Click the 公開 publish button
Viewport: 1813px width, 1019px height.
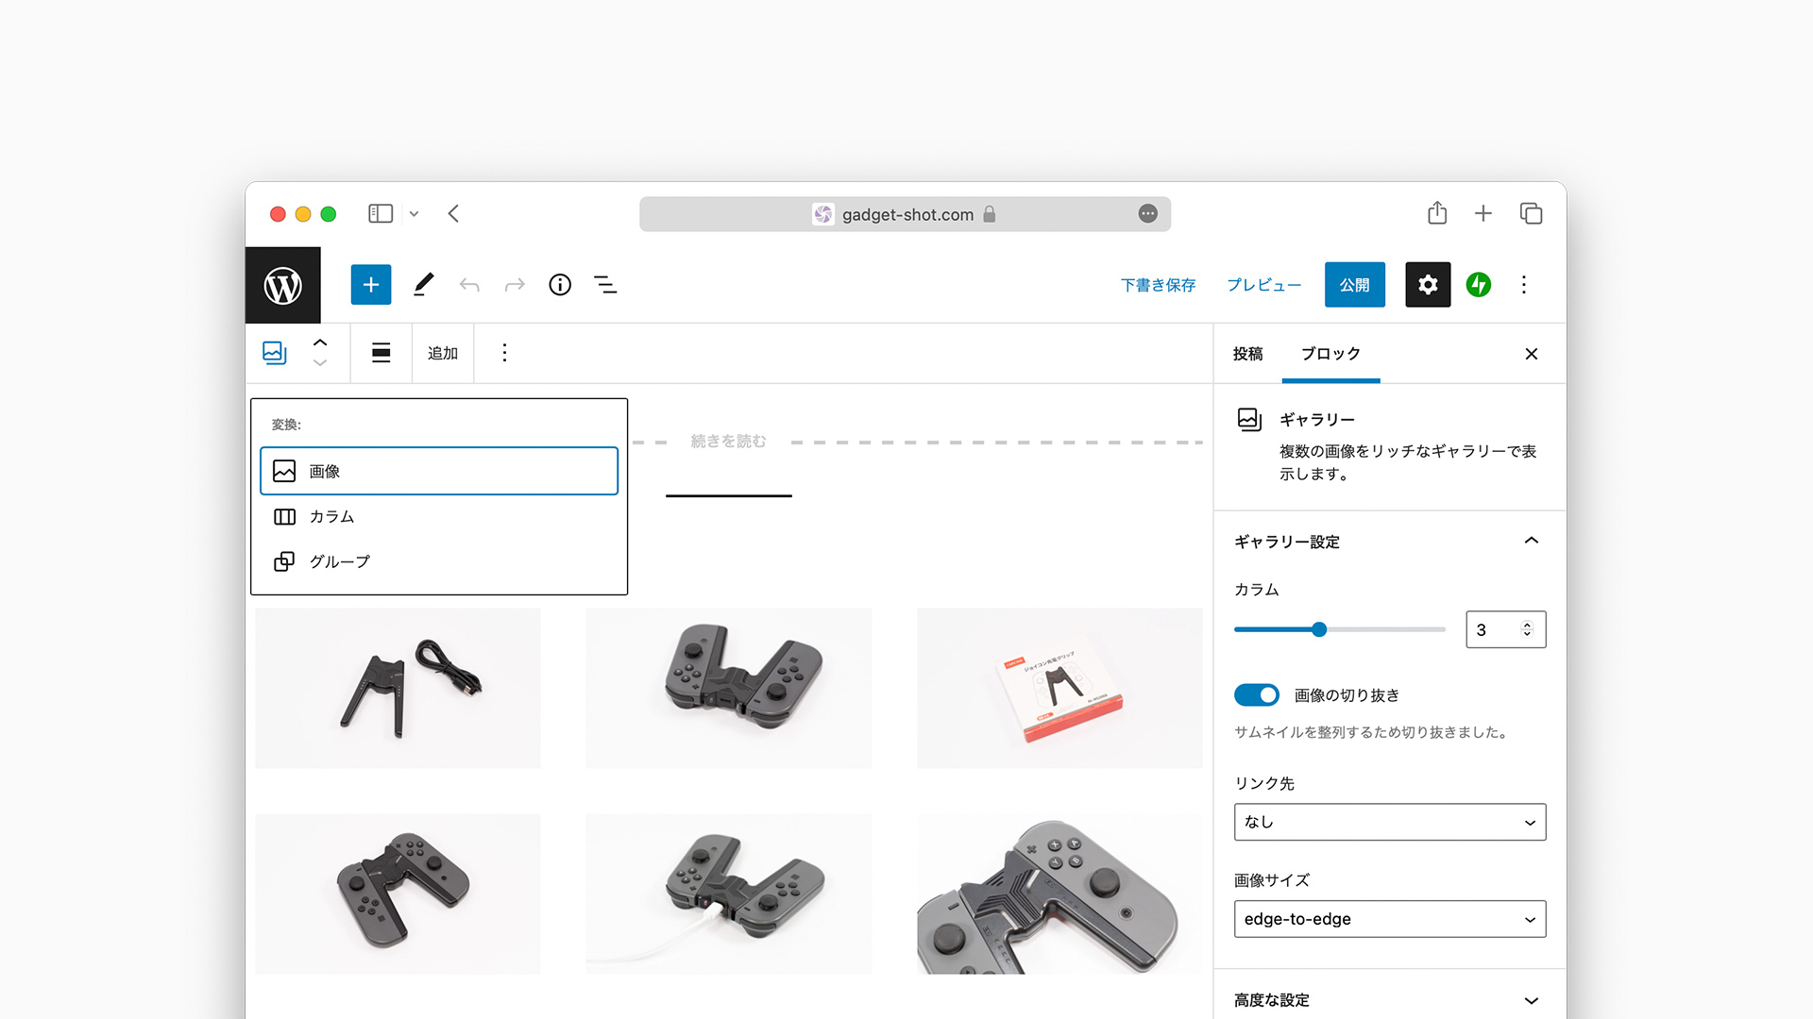coord(1354,285)
